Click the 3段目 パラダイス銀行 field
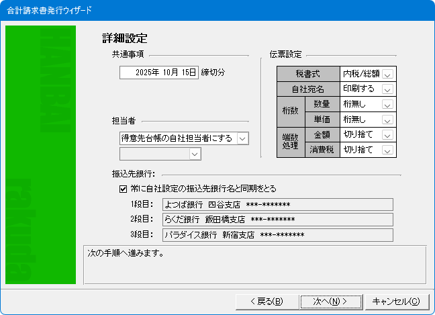435x315 pixels. click(277, 235)
